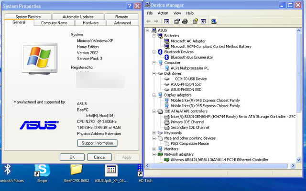This screenshot has height=191, width=306.
Task: Select "Primary IDE Channel" entry
Action: click(x=187, y=122)
